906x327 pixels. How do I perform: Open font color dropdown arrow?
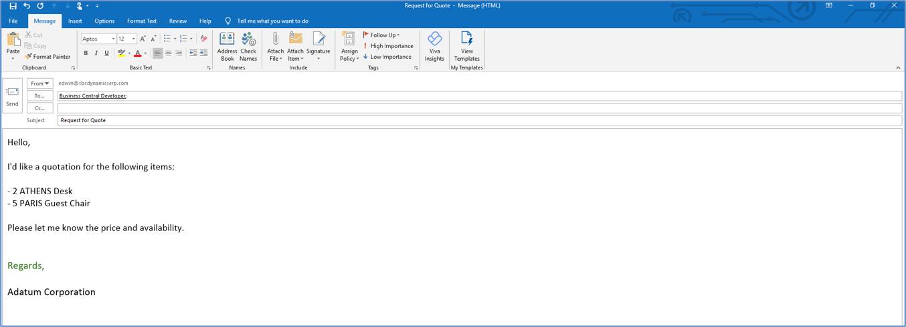tap(146, 53)
